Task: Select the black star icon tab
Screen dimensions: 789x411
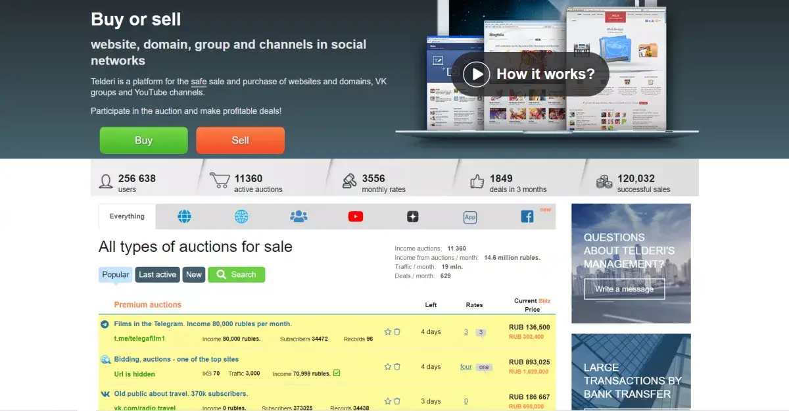Action: pos(413,216)
